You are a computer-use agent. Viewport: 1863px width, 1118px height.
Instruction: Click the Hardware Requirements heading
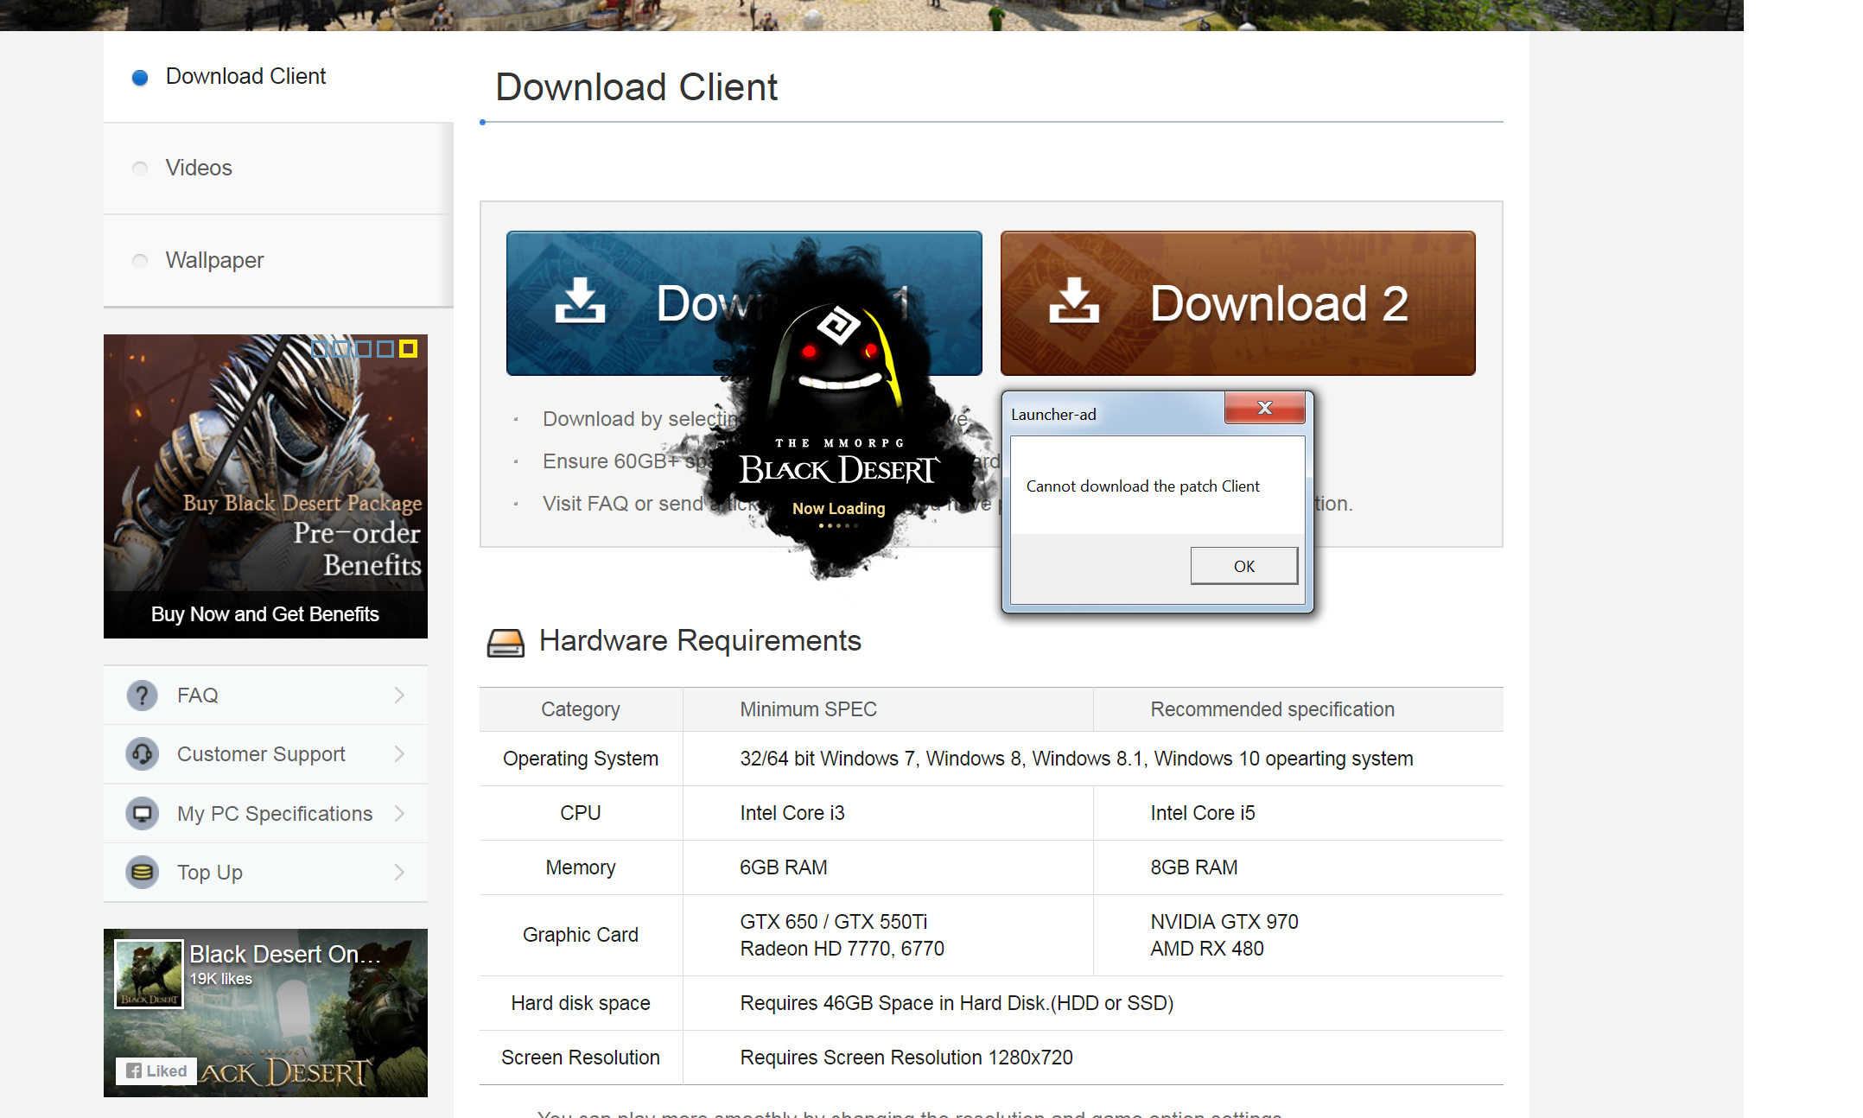click(700, 641)
